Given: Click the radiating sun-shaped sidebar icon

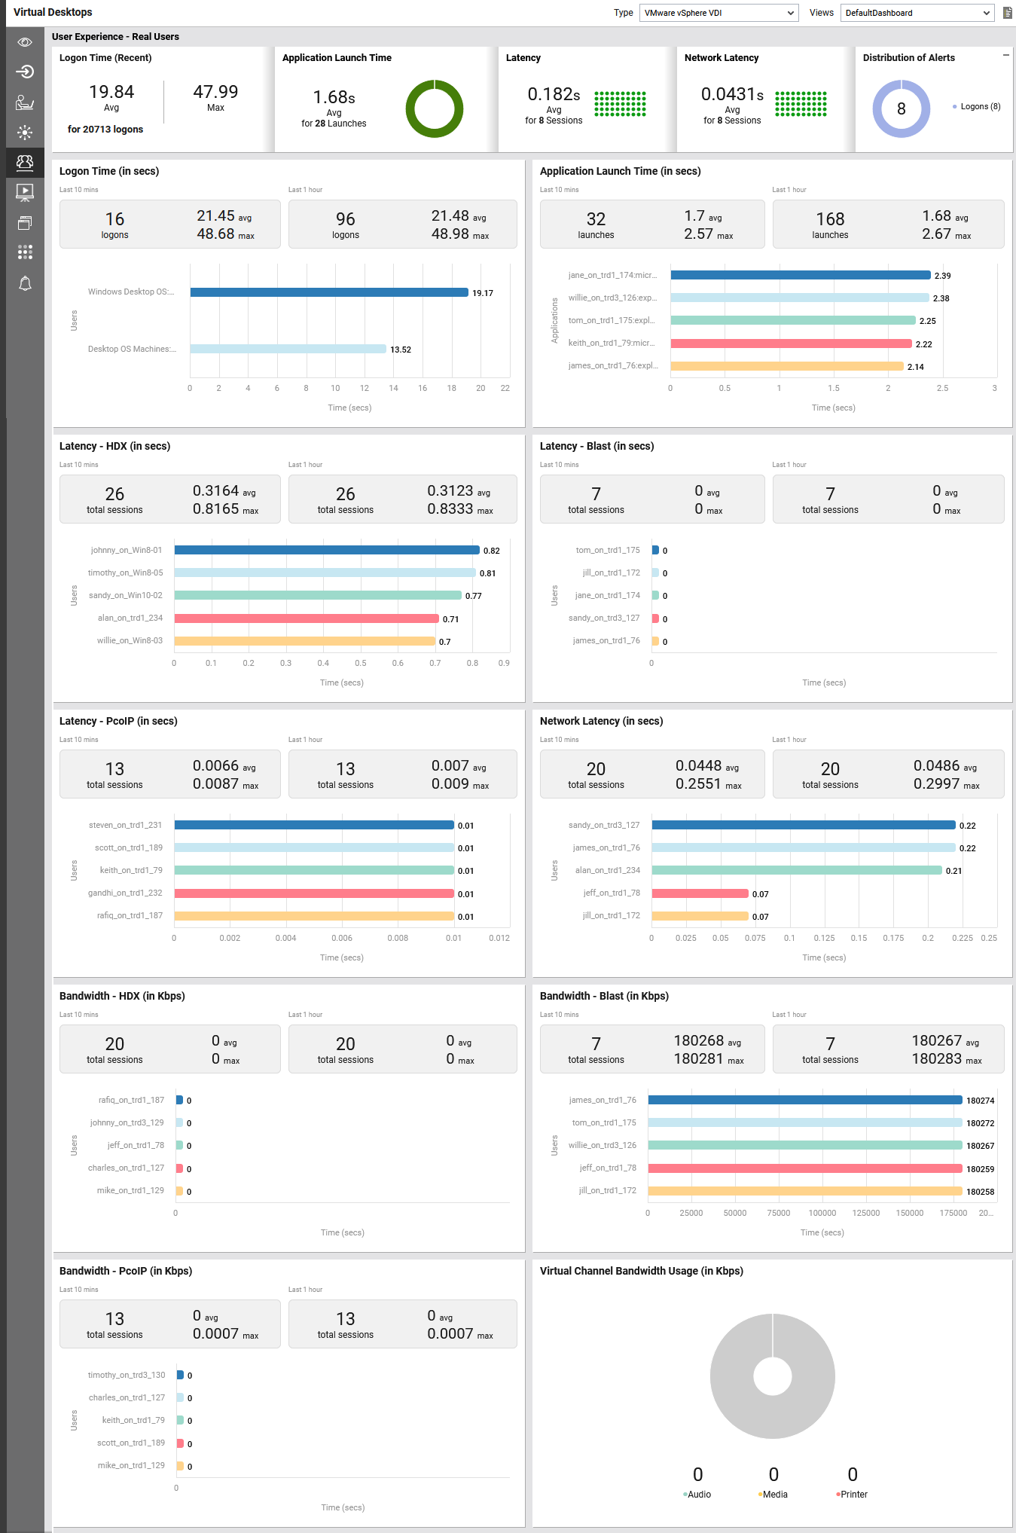Looking at the screenshot, I should click(x=25, y=133).
